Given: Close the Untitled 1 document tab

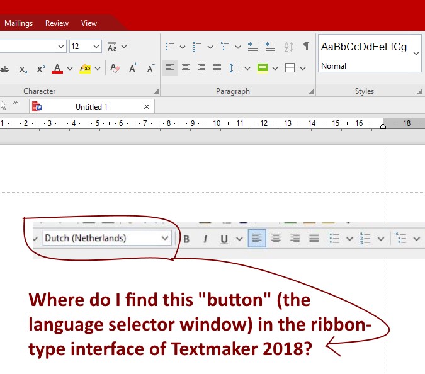Looking at the screenshot, I should 147,107.
